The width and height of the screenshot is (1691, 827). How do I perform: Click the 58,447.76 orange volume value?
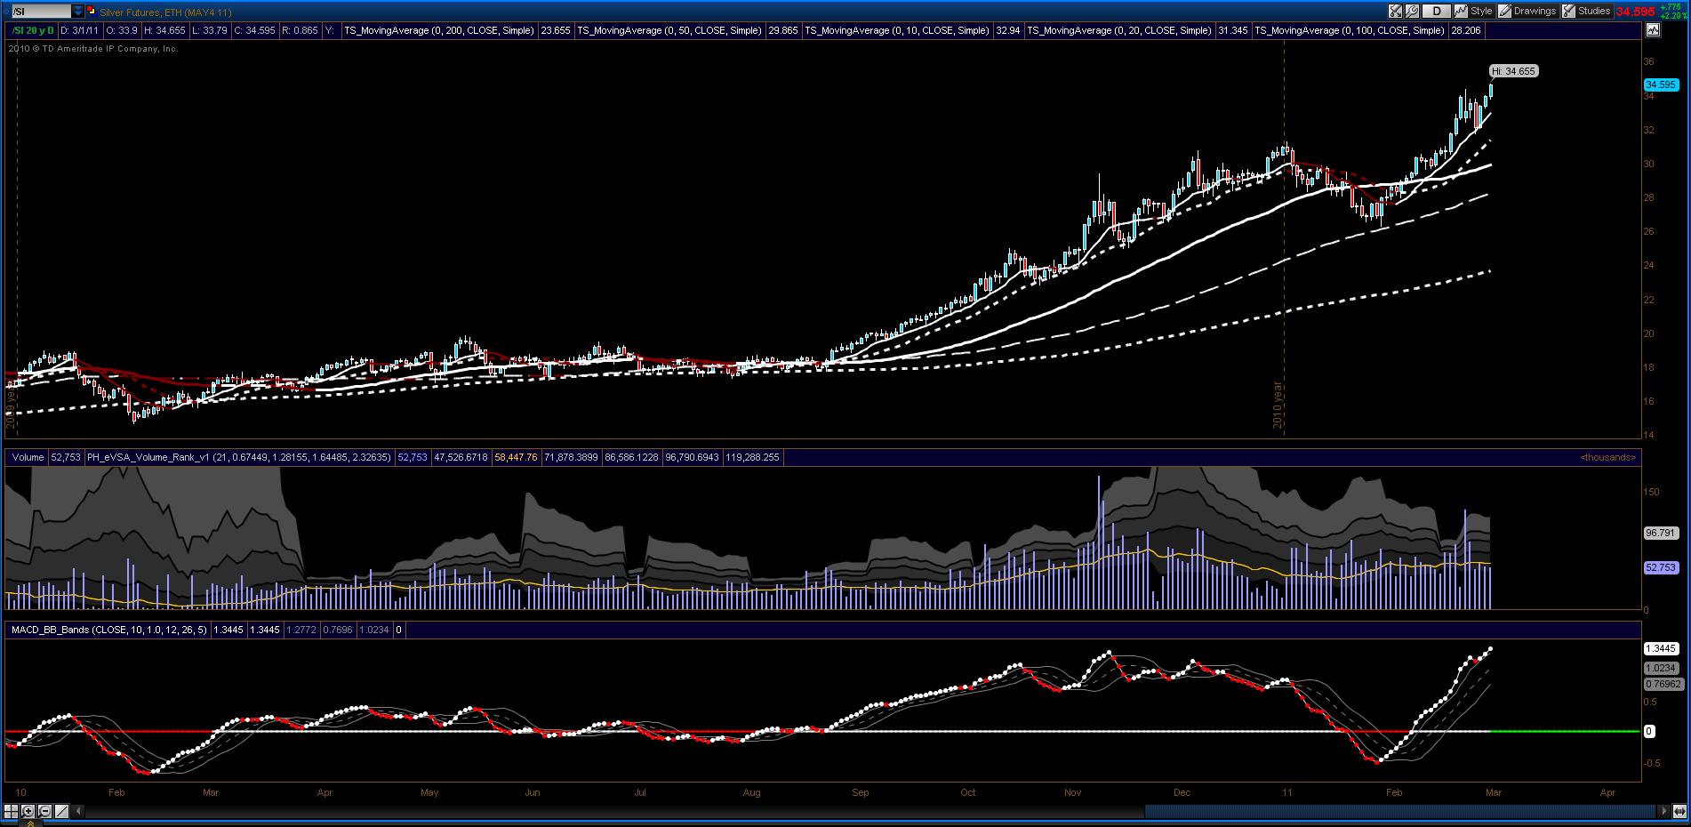coord(516,457)
